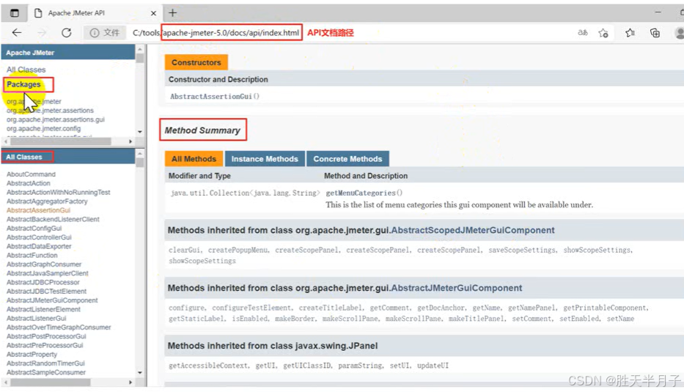
Task: Open AbstractPreProcessorGui class
Action: 45,345
